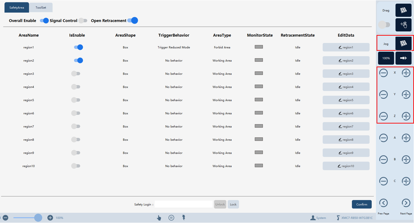Jog Z axis plus

click(406, 116)
